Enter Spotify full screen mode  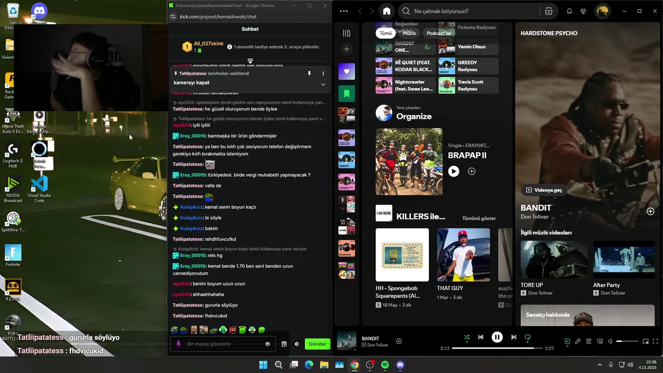pos(655,341)
